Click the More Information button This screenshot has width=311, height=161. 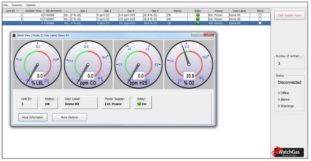(x=33, y=117)
